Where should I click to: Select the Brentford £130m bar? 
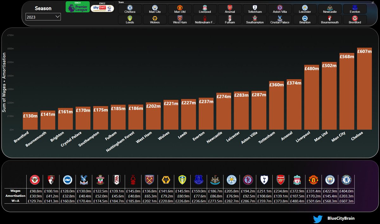[30, 121]
